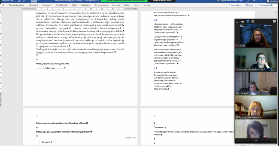Select the two-row thumbnail view in Zoom panel
279x146 pixels.
click(x=248, y=21)
